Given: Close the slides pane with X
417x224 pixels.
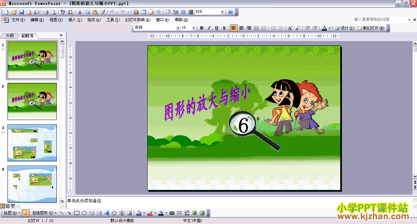Looking at the screenshot, I should tap(61, 35).
